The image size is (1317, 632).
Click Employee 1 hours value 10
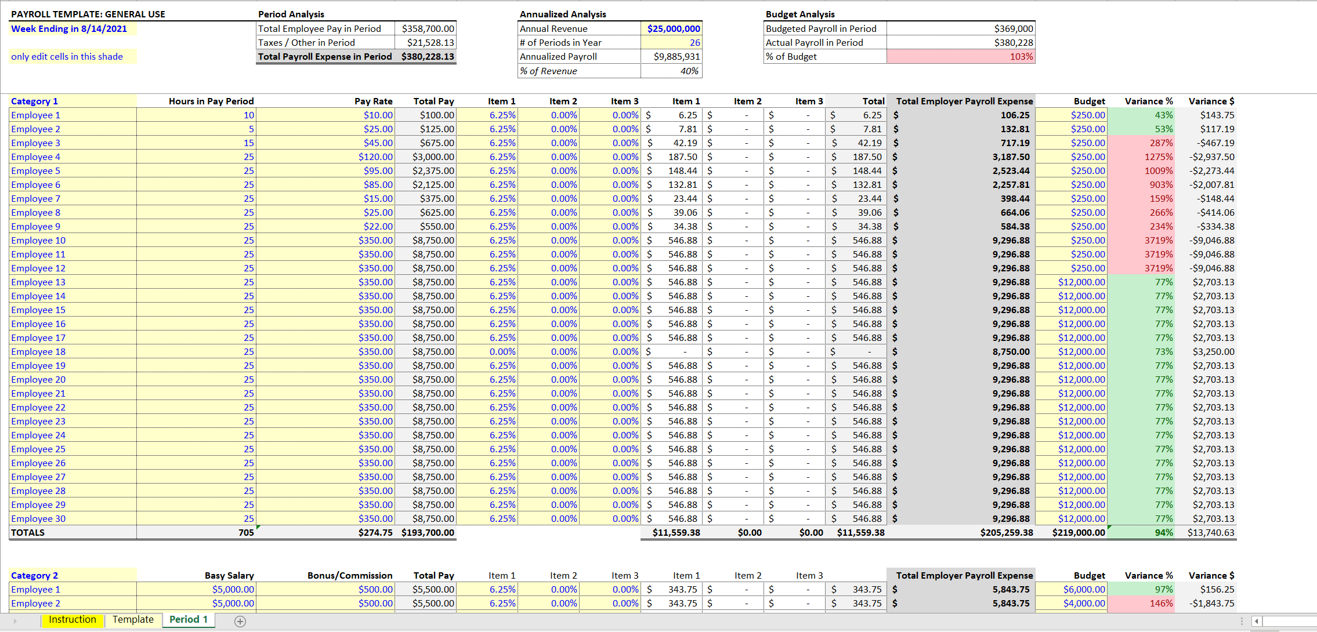[196, 115]
